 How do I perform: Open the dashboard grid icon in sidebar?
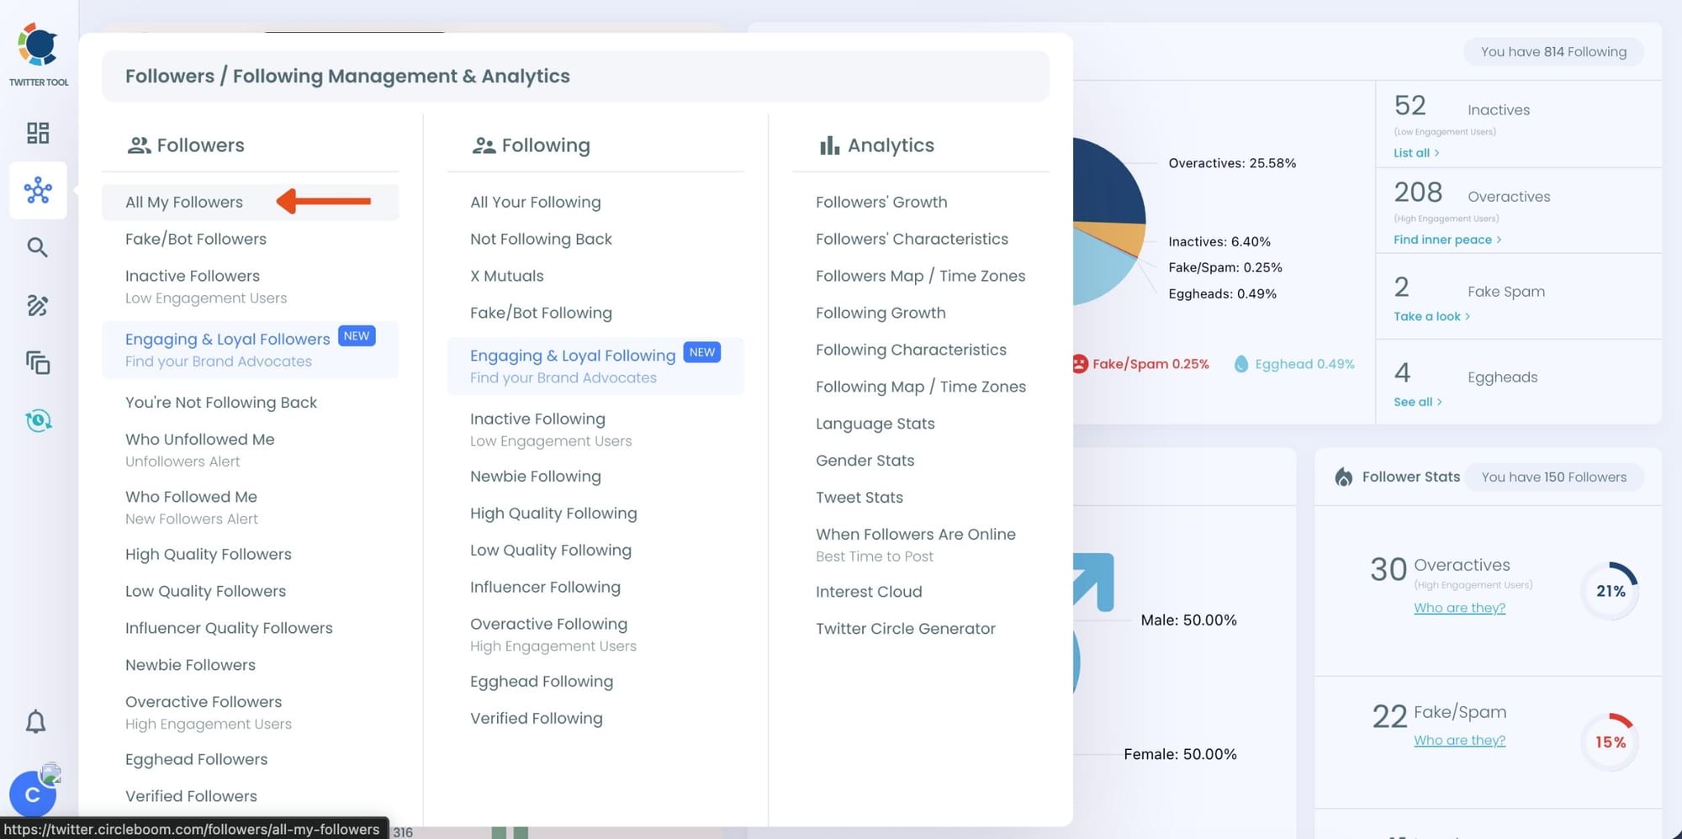[x=38, y=133]
